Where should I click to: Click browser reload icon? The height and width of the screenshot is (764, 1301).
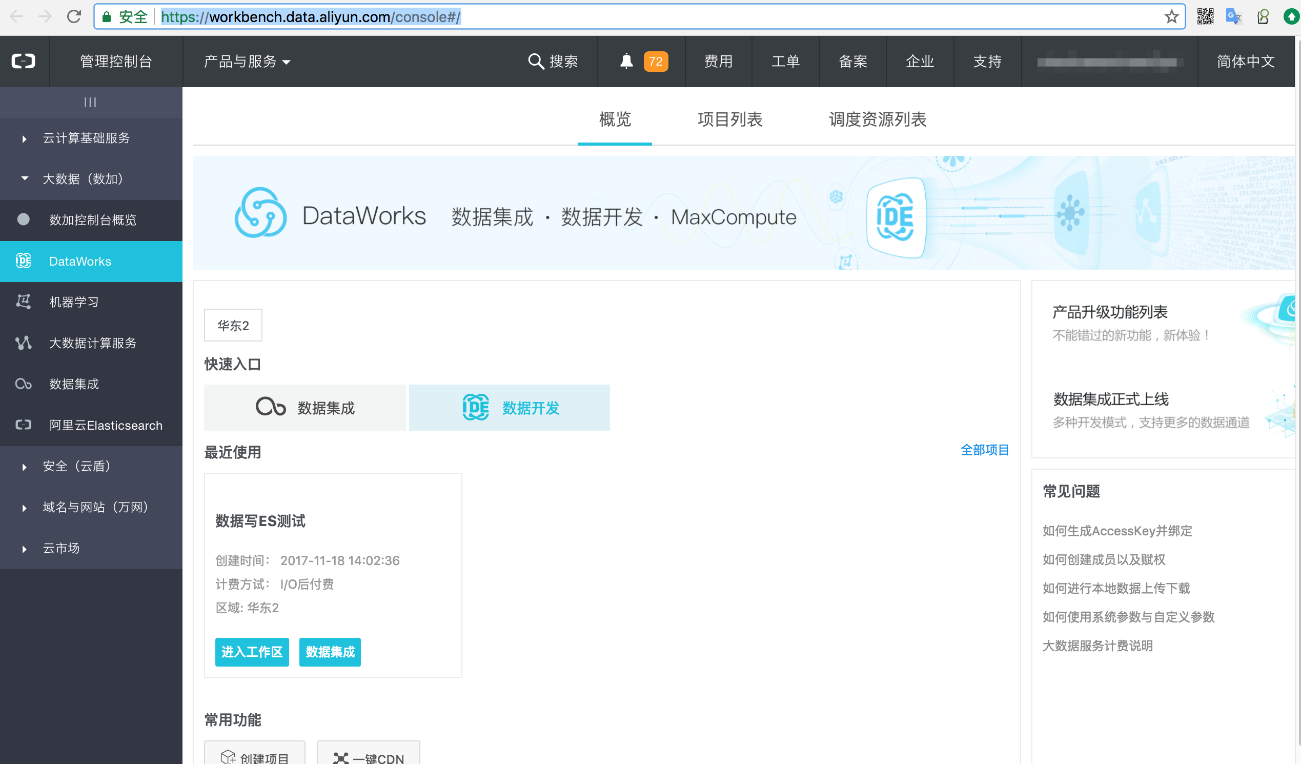(x=74, y=16)
